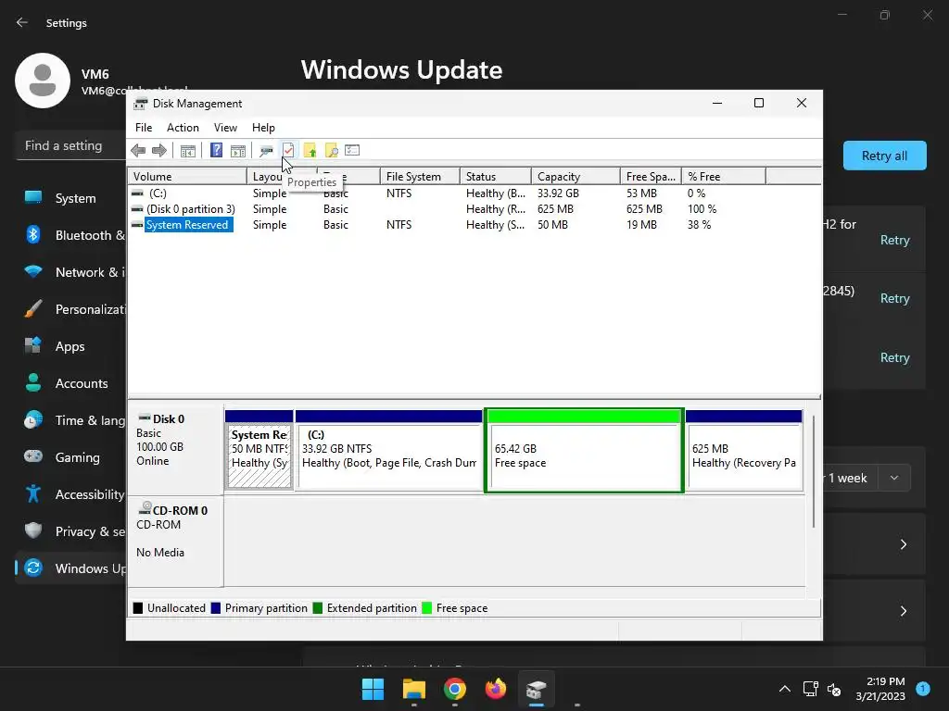This screenshot has width=949, height=711.
Task: Sort by the % Free column header
Action: [x=723, y=177]
